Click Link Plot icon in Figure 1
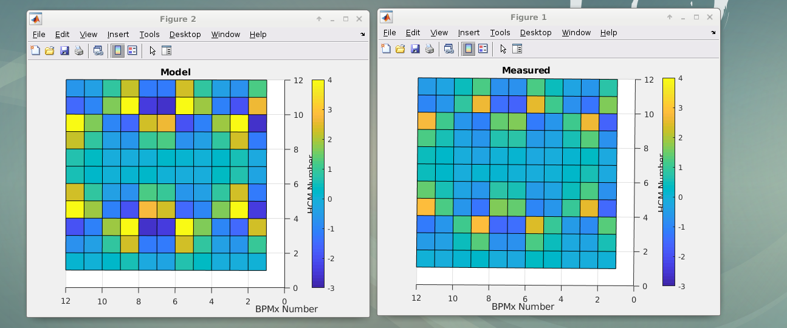The width and height of the screenshot is (787, 328). pos(448,49)
